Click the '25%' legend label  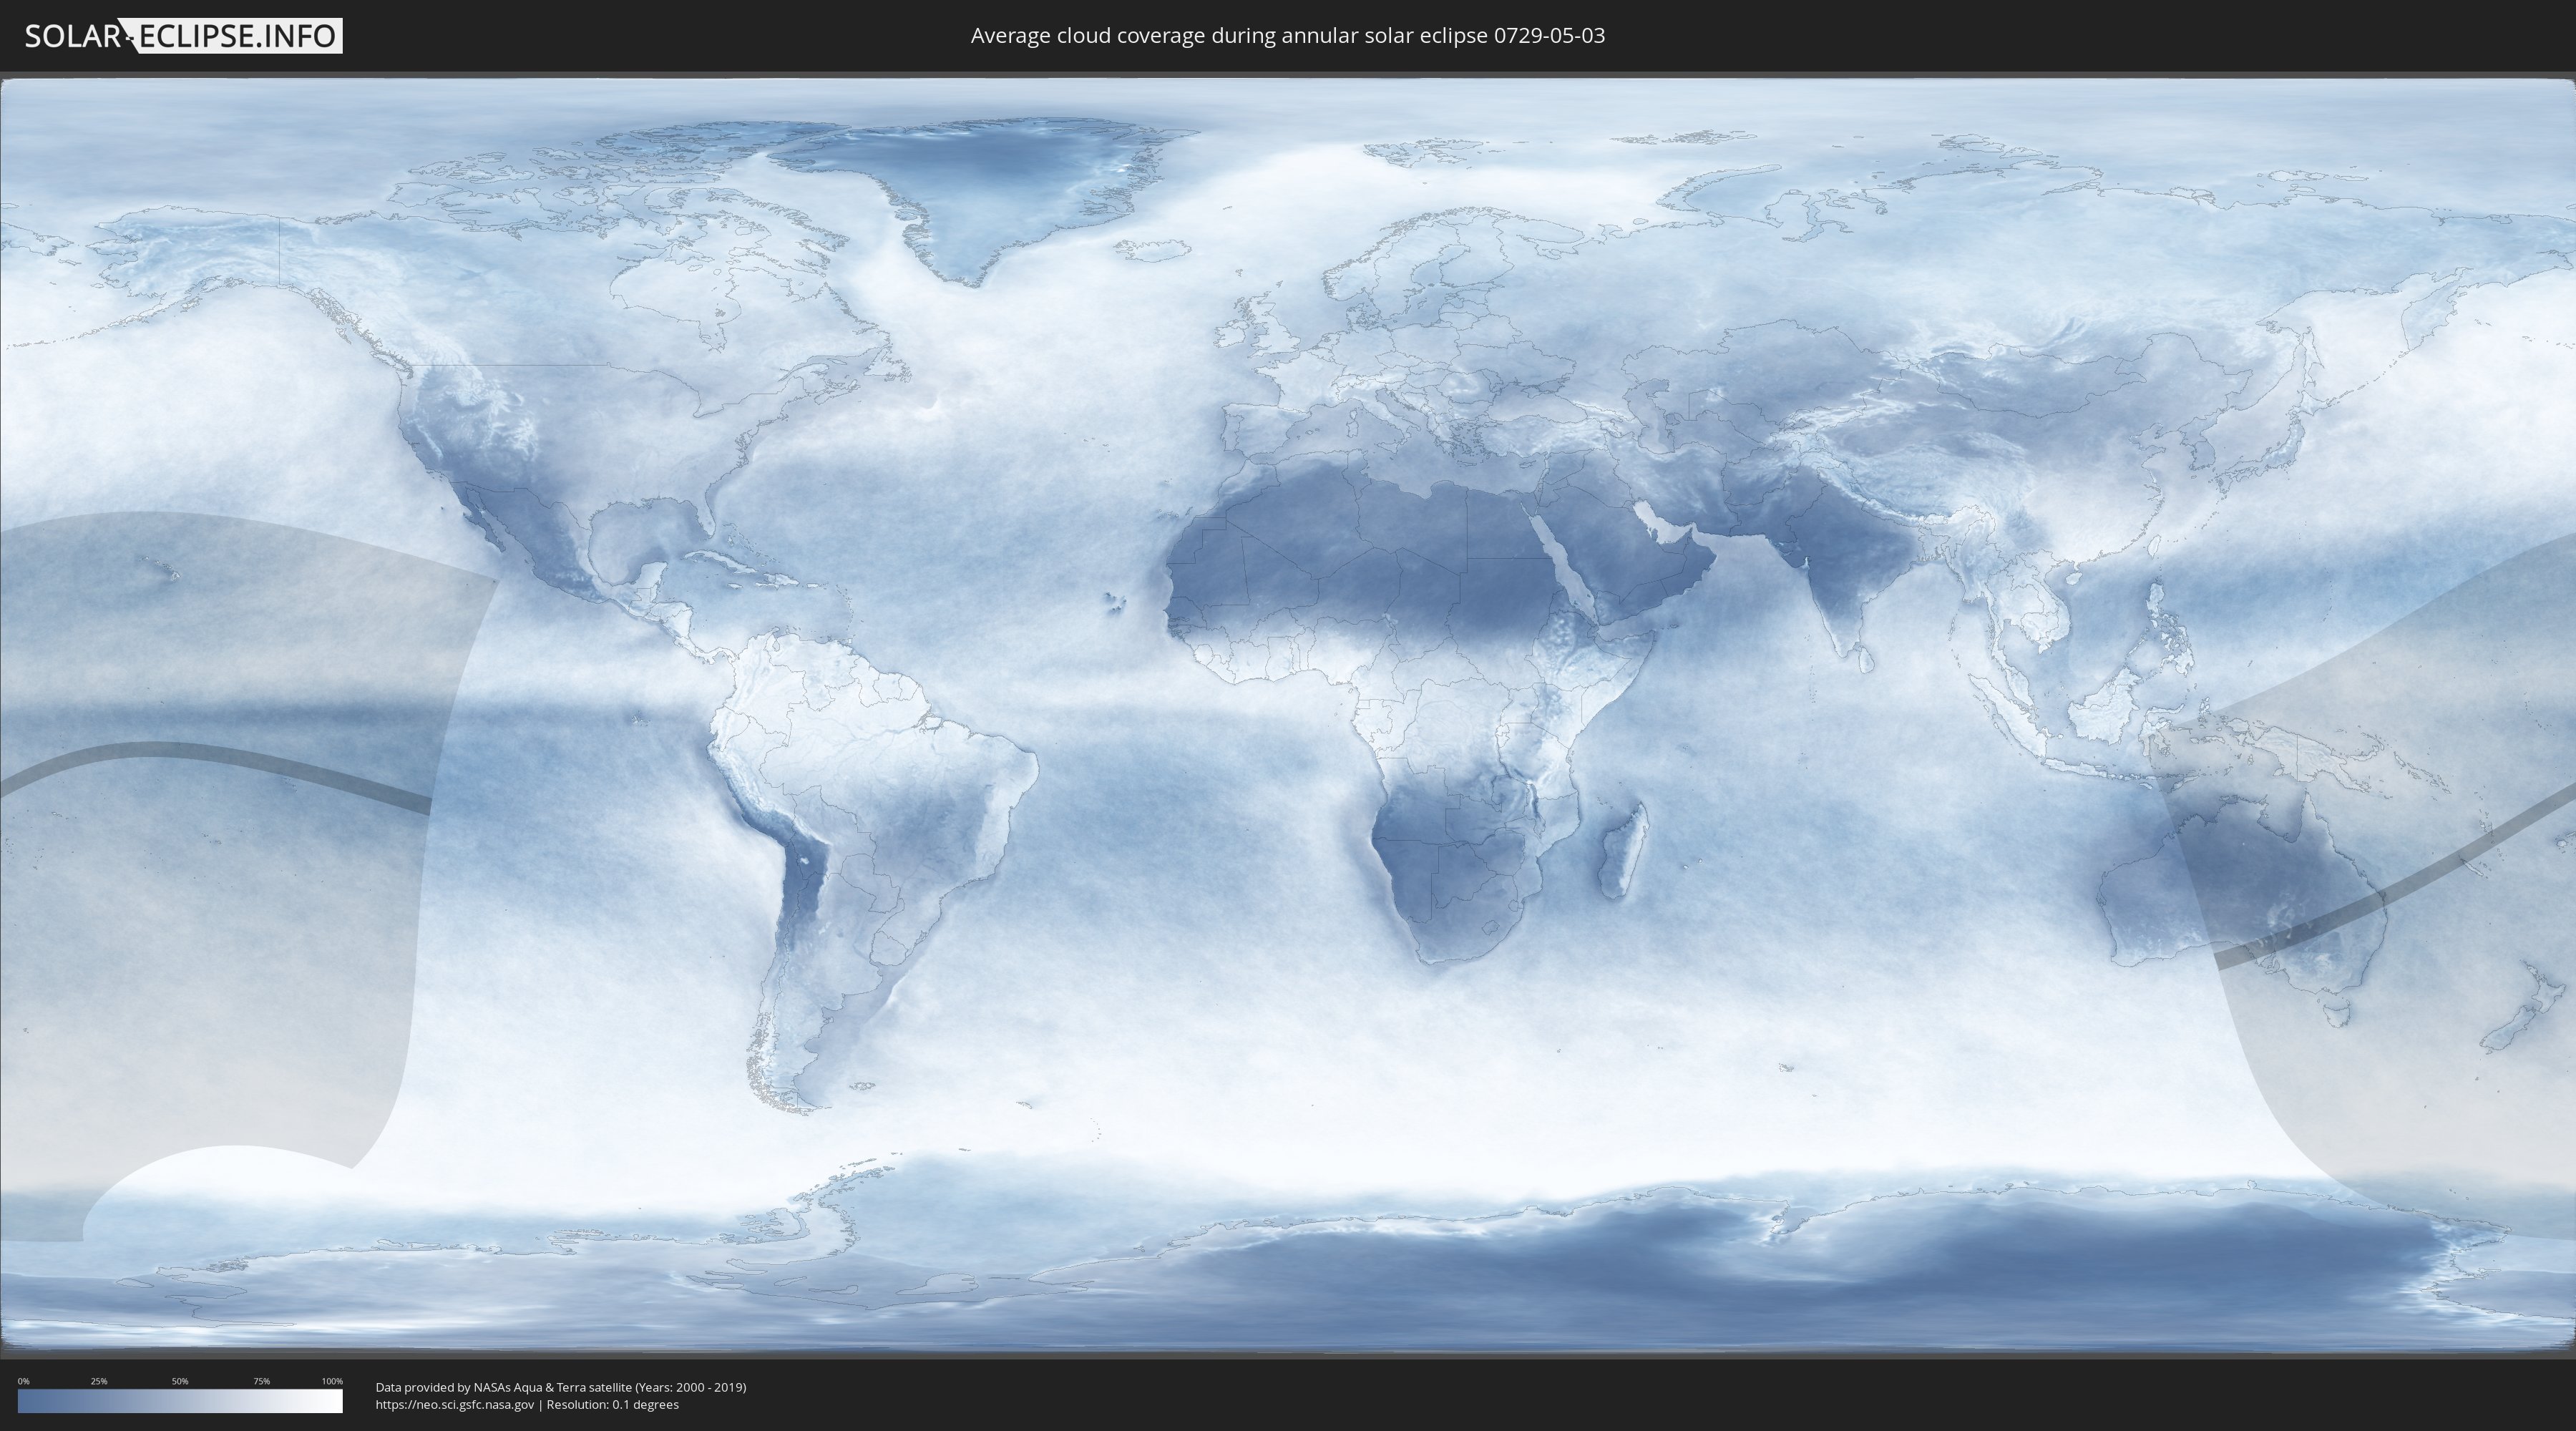(x=99, y=1381)
